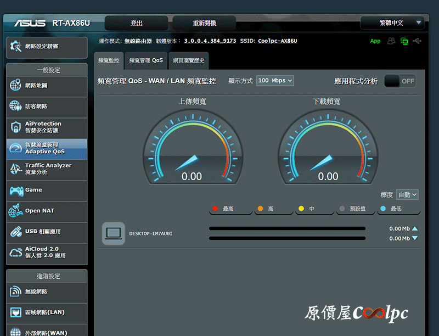Click the 下載頻寬 download gauge
This screenshot has height=336, width=439.
click(328, 147)
